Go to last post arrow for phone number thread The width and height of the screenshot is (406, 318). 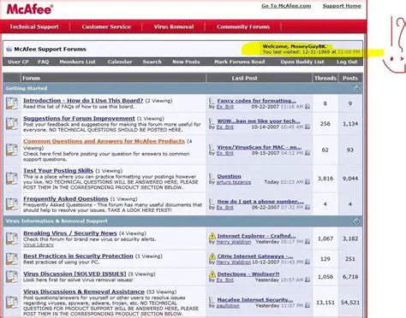307,207
